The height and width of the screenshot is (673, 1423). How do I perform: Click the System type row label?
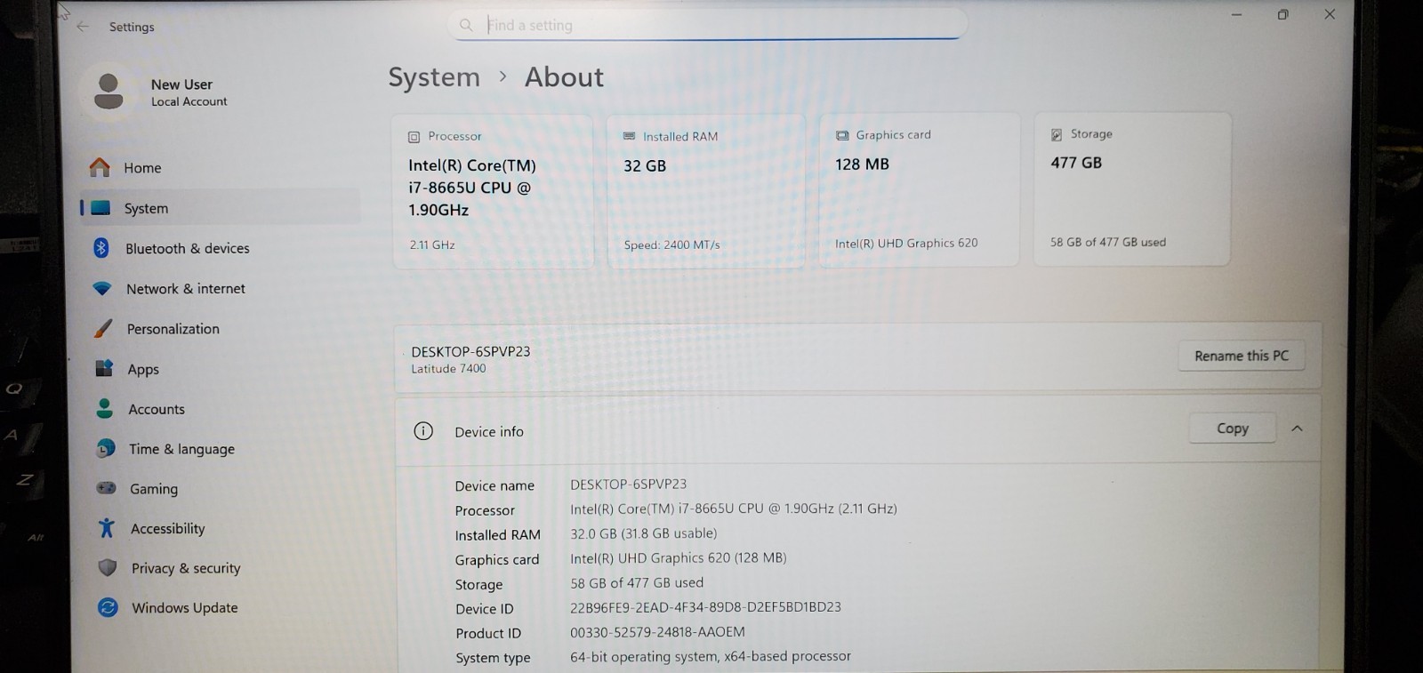point(493,658)
